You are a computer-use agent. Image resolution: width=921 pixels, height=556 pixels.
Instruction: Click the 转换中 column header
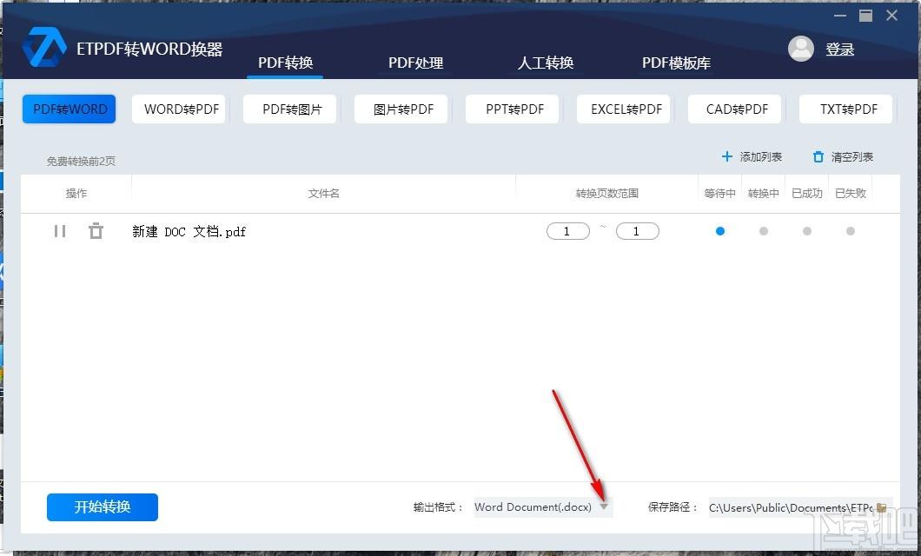coord(764,193)
